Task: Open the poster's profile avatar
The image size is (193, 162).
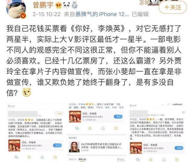Action: pyautogui.click(x=16, y=9)
